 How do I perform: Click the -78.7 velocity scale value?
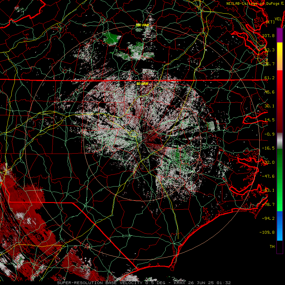coord(268,205)
